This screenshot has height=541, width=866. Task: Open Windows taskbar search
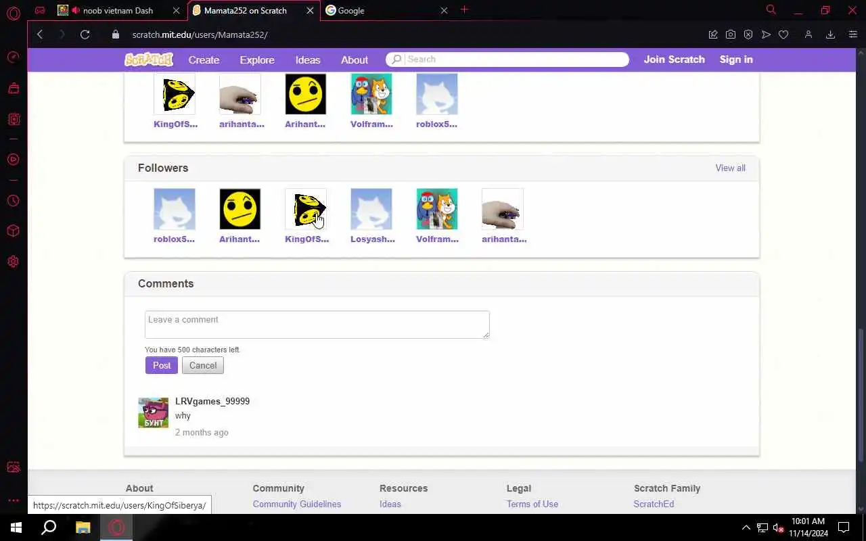coord(49,527)
